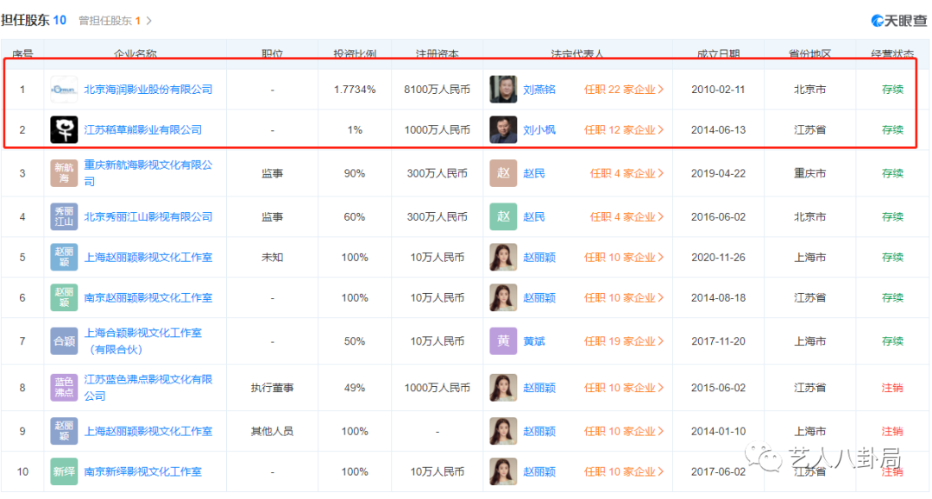Click 注销 status in row 8

click(892, 388)
